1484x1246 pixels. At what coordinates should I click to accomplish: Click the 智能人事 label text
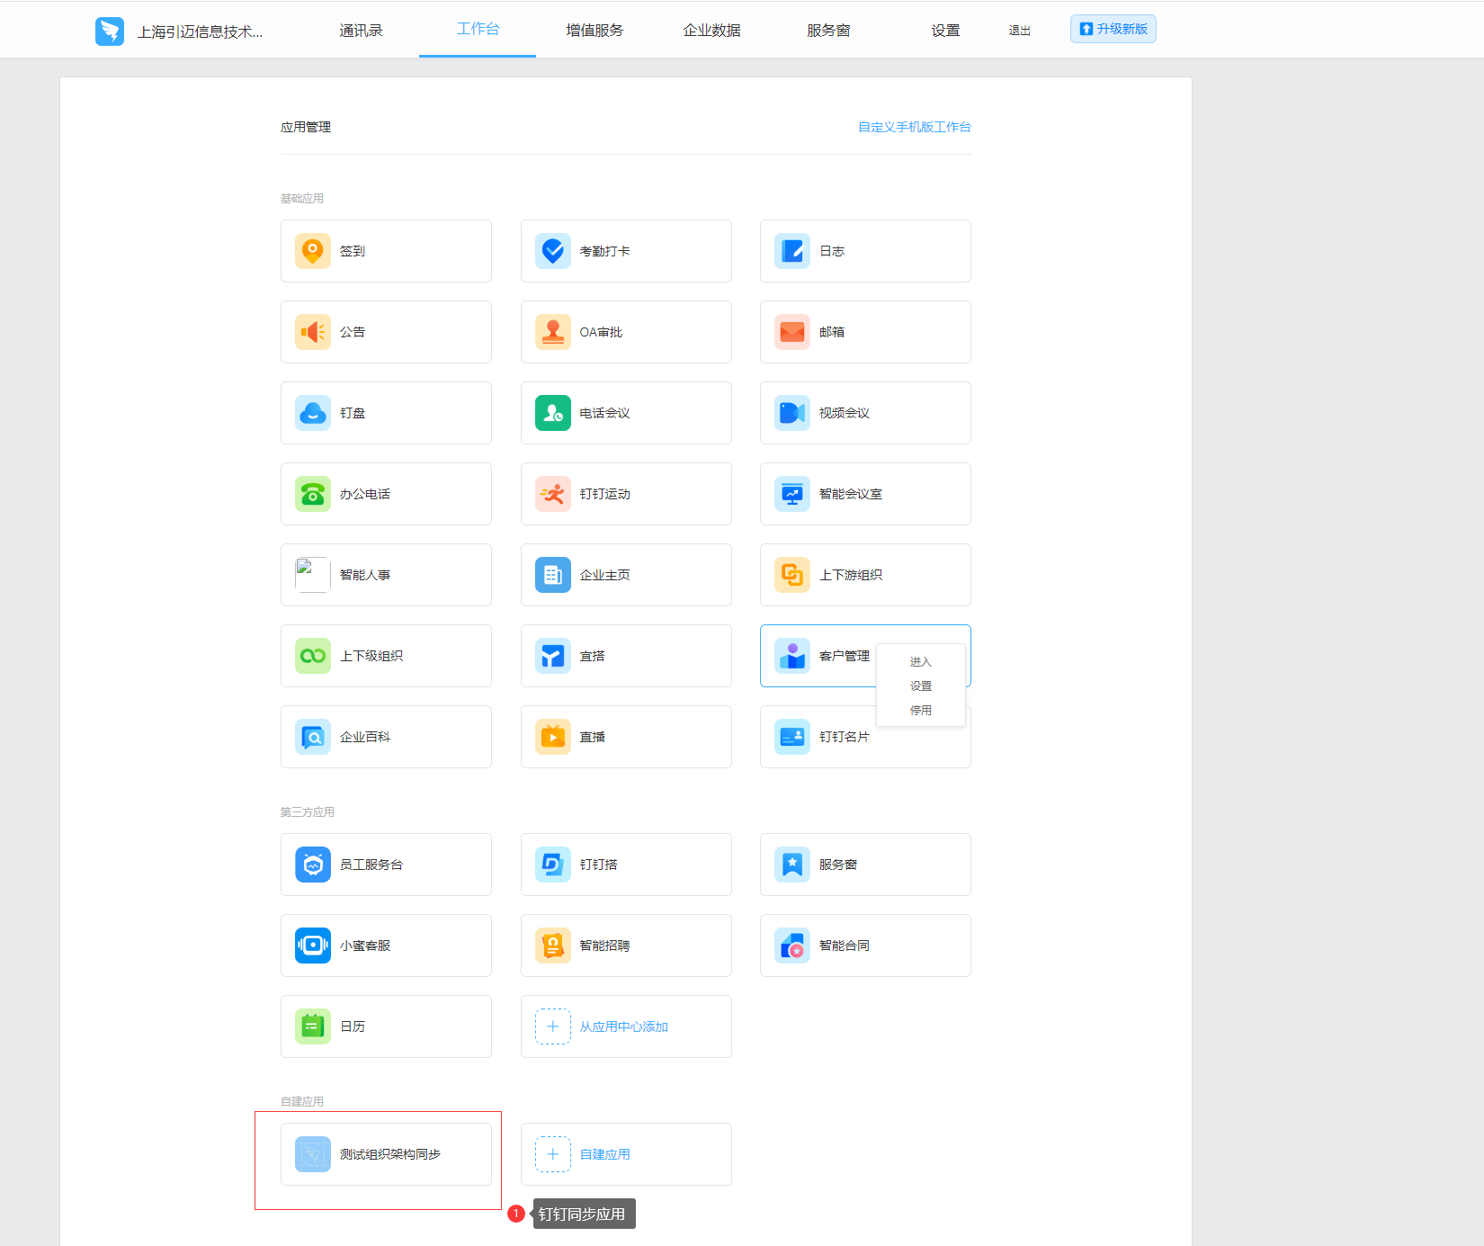point(365,575)
